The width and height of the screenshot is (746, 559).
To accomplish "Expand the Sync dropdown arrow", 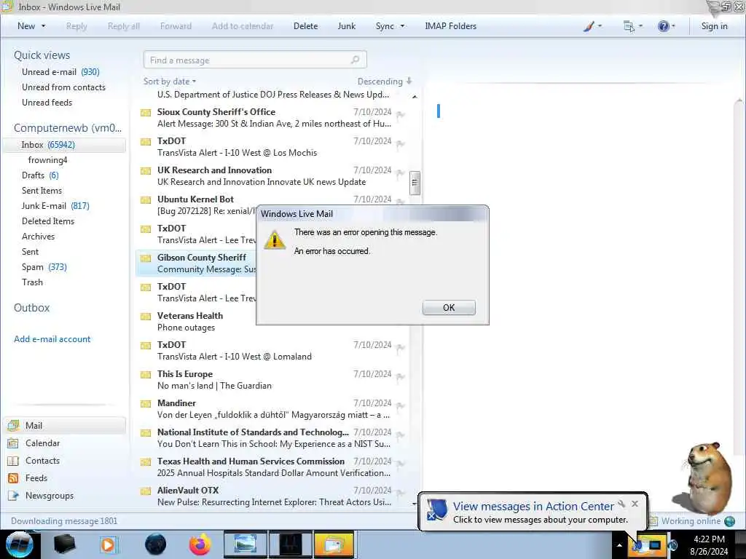I will (402, 26).
